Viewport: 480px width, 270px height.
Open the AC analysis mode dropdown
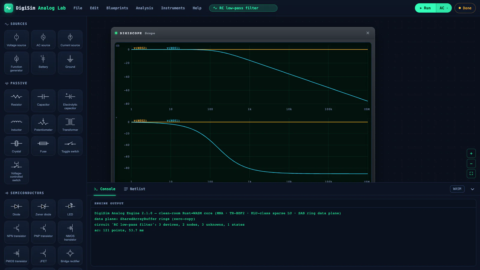[444, 8]
